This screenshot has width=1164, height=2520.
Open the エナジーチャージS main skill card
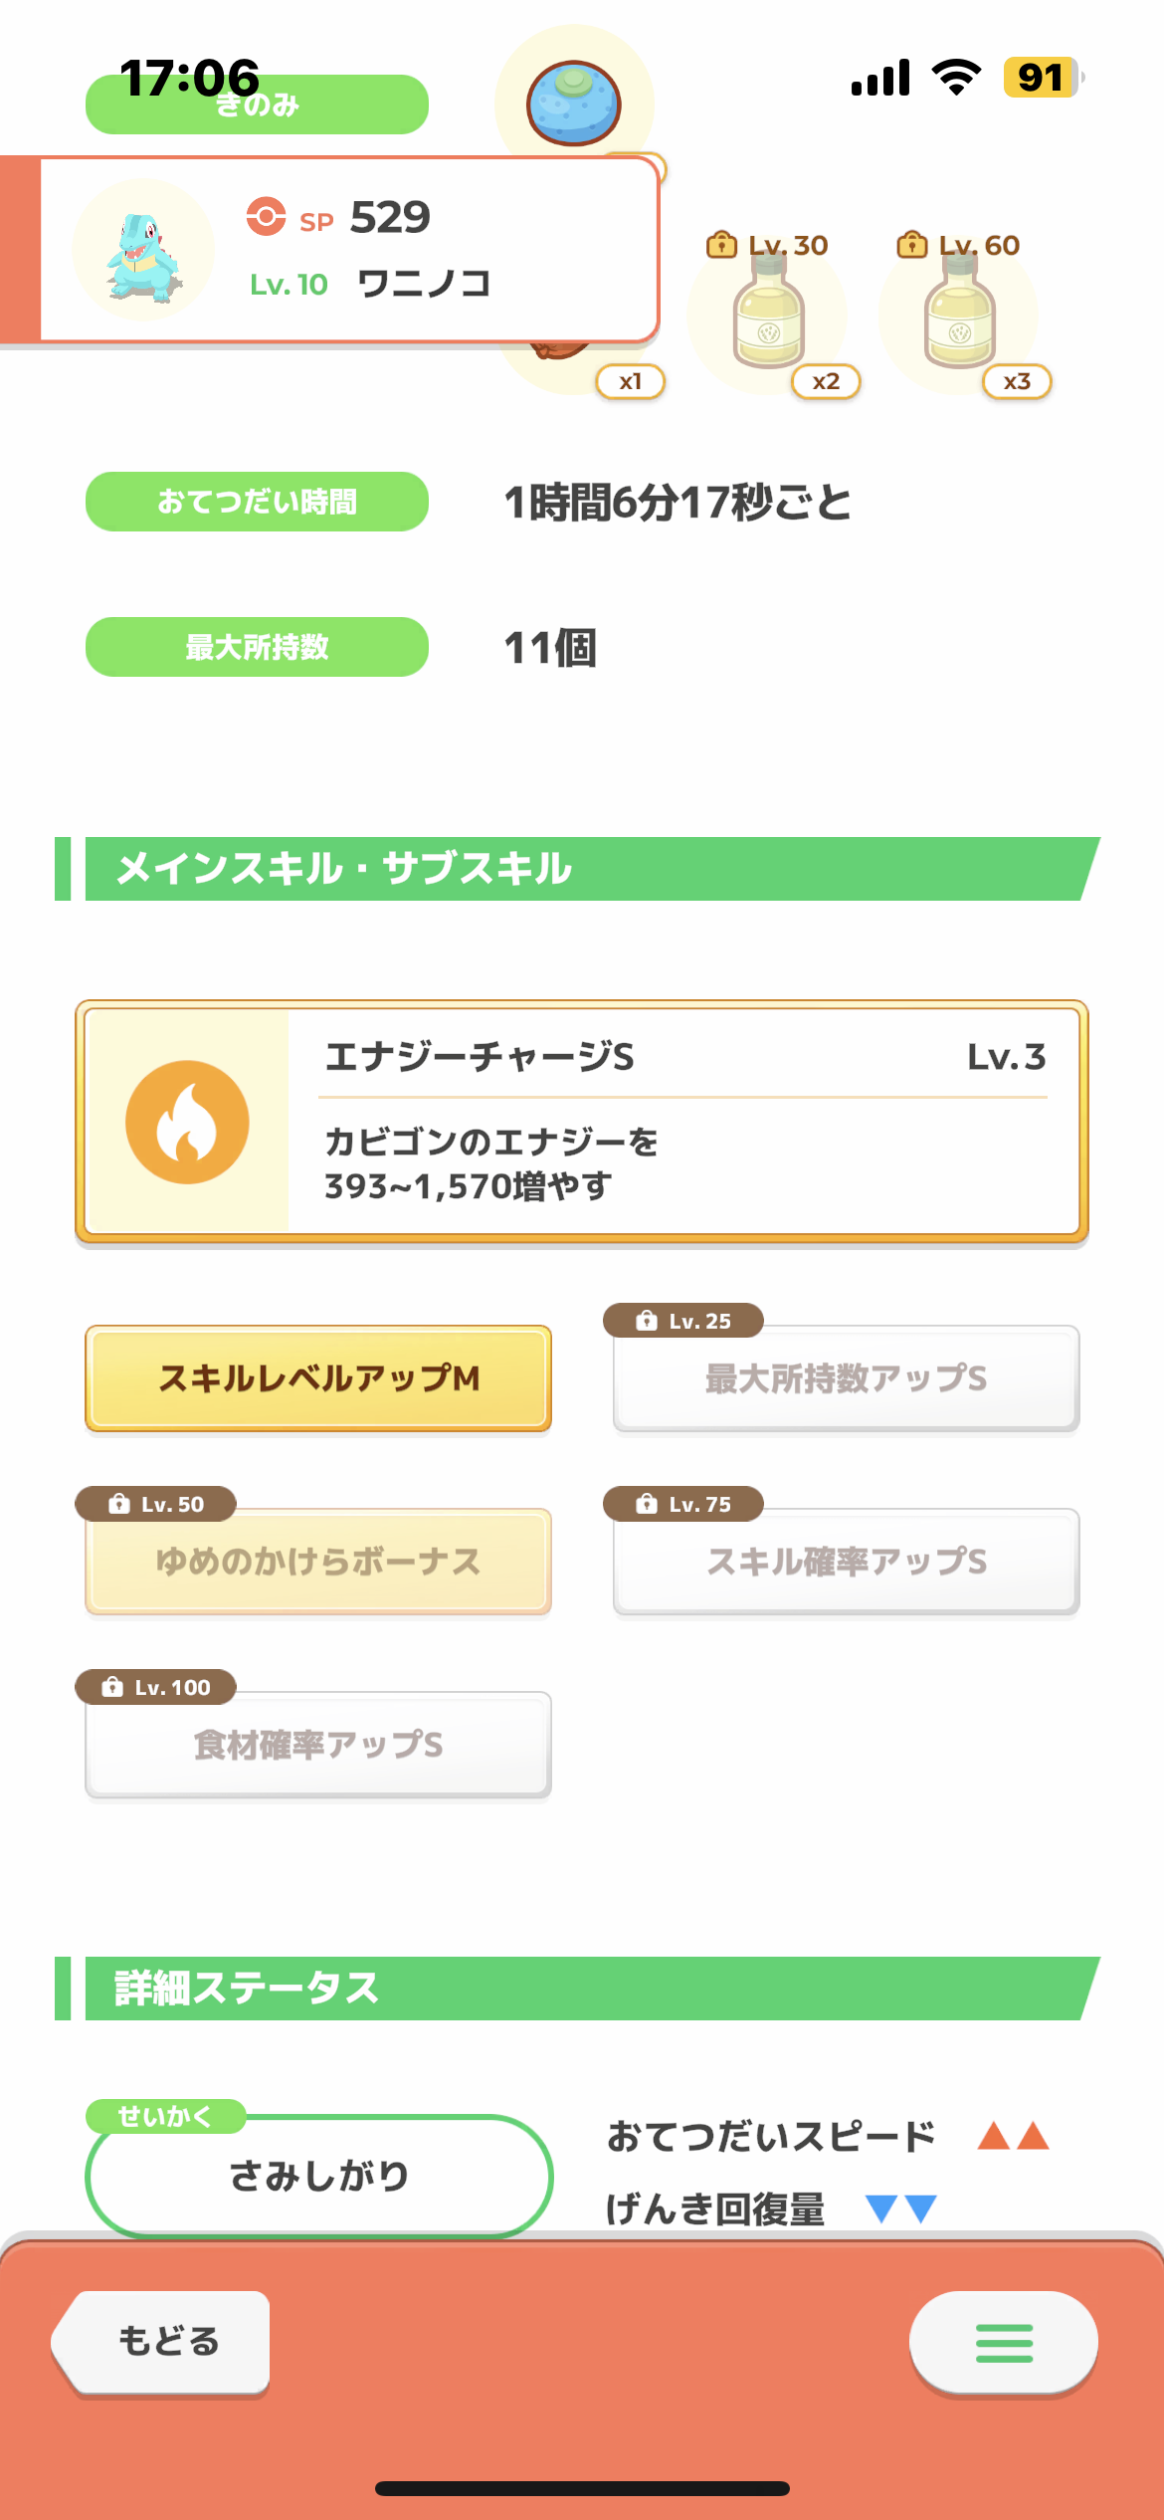click(x=582, y=1122)
